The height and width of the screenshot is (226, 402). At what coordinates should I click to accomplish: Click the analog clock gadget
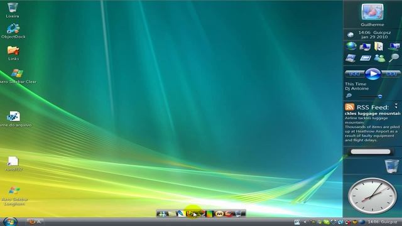pyautogui.click(x=372, y=196)
